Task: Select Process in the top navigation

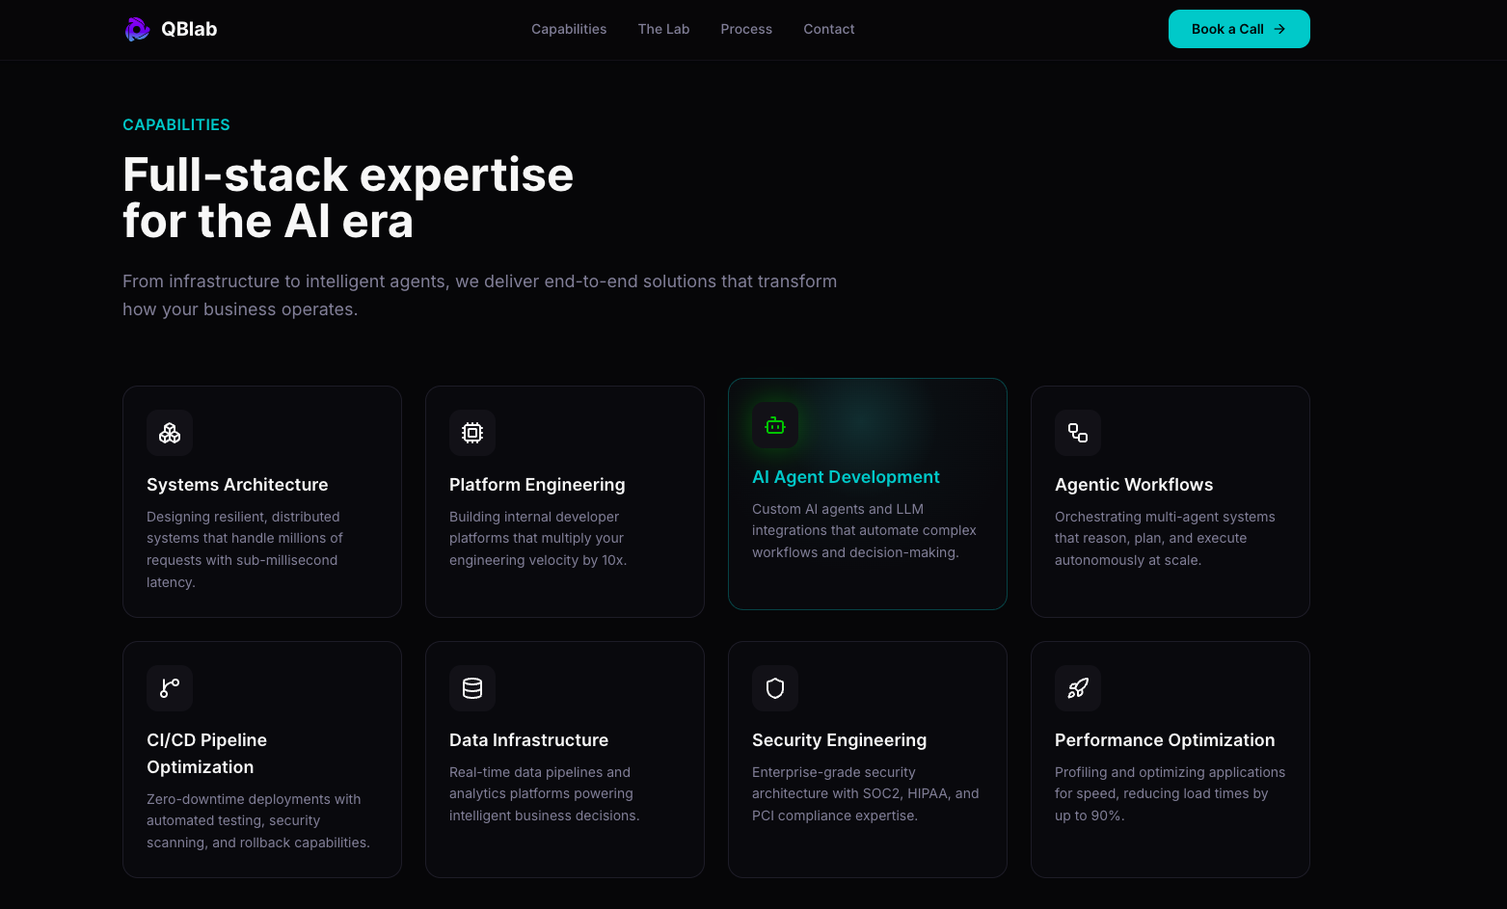Action: (x=746, y=29)
